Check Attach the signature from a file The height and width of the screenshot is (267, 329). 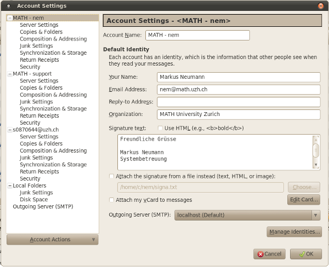(112, 176)
